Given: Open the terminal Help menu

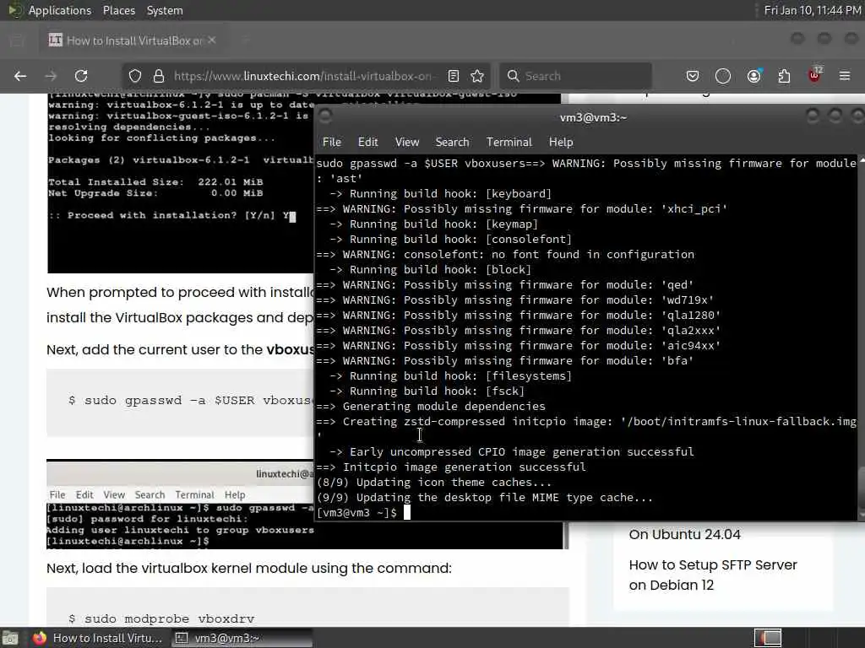Looking at the screenshot, I should click(561, 142).
